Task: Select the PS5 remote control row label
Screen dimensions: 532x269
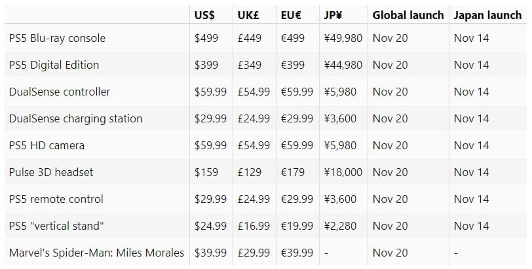Action: pos(56,199)
